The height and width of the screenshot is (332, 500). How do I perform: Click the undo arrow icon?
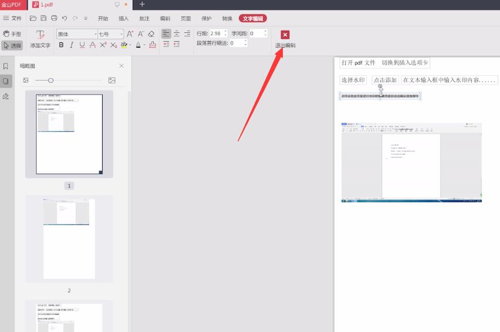65,18
